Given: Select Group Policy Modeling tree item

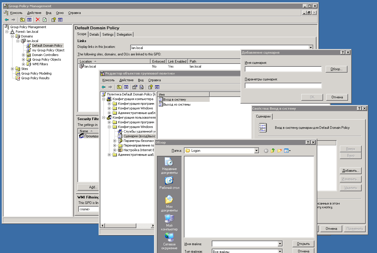Looking at the screenshot, I should coord(36,73).
